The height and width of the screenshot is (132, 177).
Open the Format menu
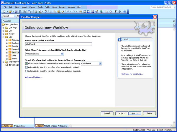pyautogui.click(x=32, y=7)
